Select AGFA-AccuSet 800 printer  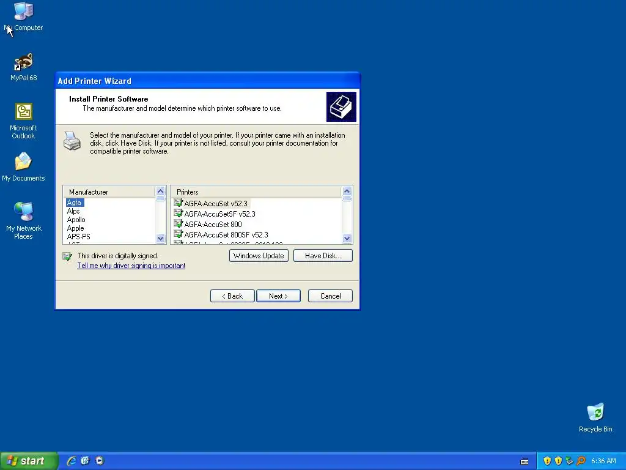coord(213,224)
